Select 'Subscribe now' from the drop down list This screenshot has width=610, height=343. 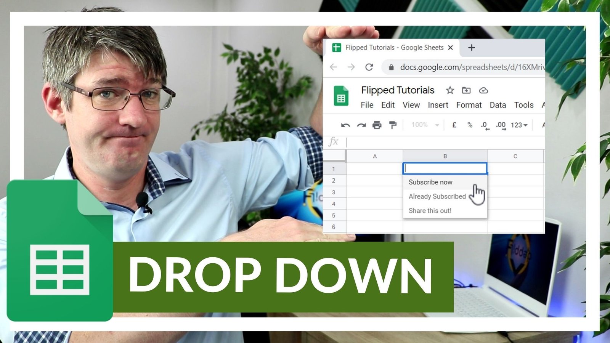pos(430,182)
